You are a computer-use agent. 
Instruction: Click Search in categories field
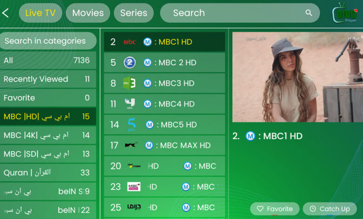[x=48, y=41]
